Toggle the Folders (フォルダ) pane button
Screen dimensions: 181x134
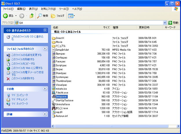tap(58, 16)
